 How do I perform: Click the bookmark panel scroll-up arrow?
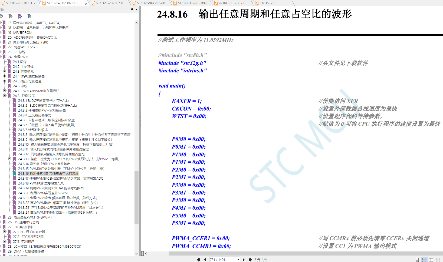136,23
